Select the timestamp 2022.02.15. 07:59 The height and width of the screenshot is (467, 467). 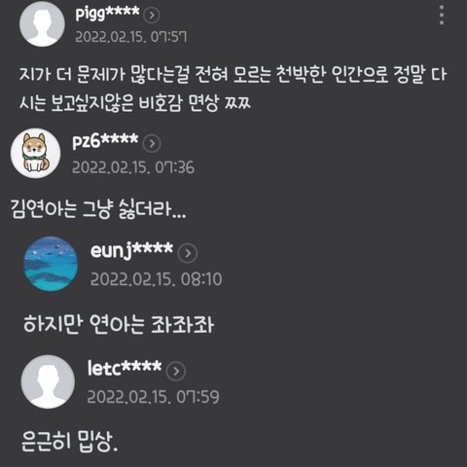153,397
